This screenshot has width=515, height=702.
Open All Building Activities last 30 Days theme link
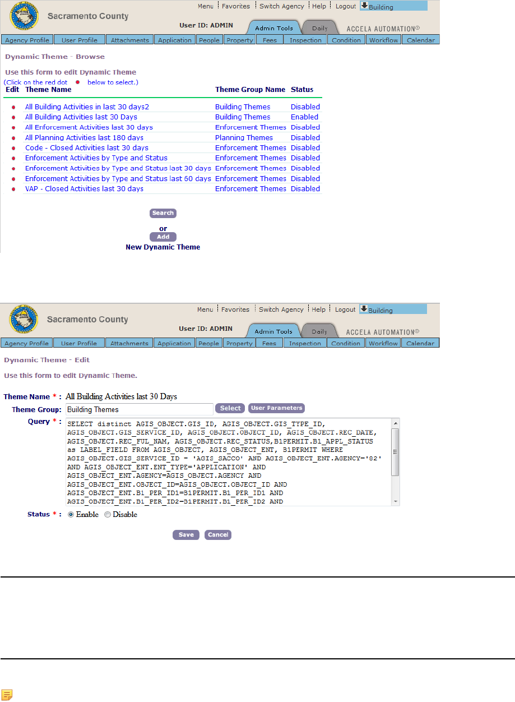click(x=81, y=117)
